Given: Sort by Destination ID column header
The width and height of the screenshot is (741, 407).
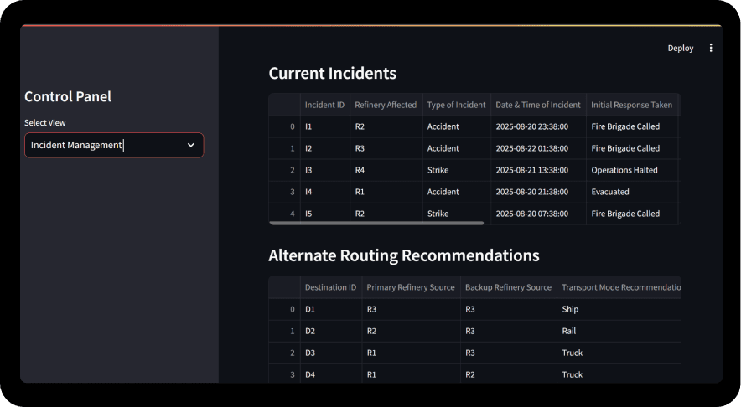Looking at the screenshot, I should [330, 287].
